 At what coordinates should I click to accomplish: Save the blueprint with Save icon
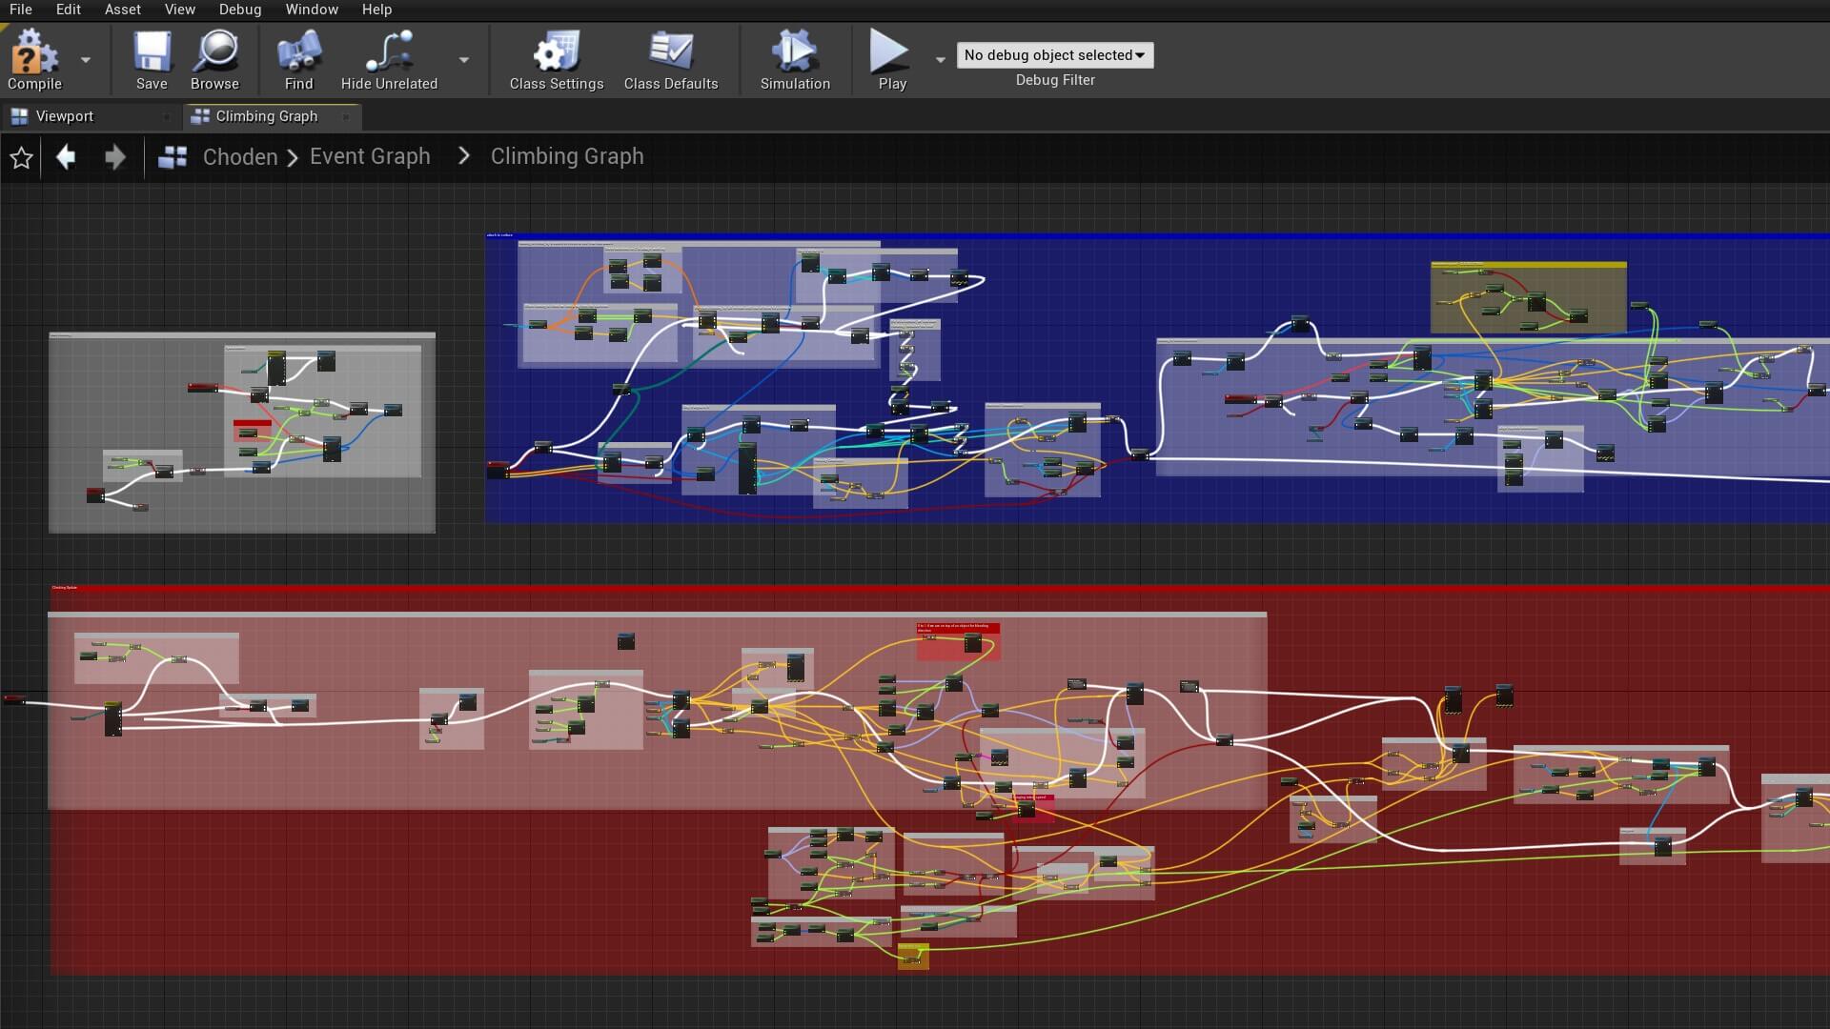point(152,59)
